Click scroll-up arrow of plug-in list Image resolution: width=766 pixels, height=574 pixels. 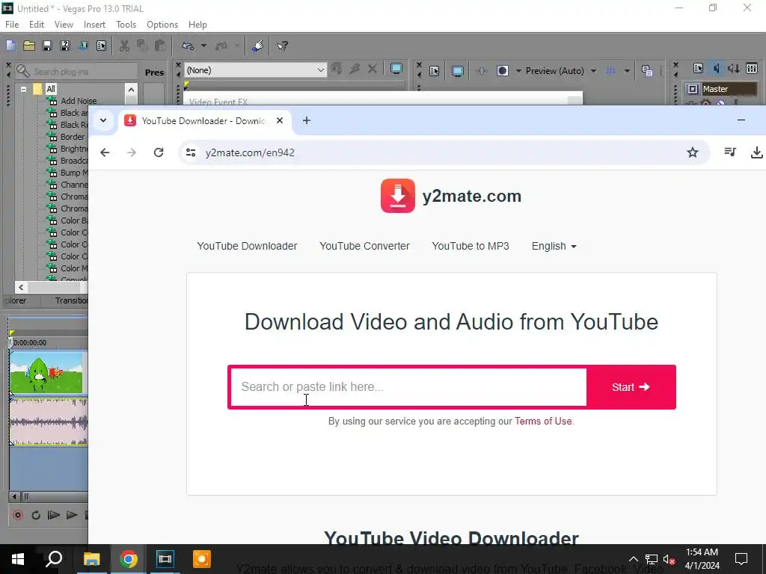(x=131, y=90)
